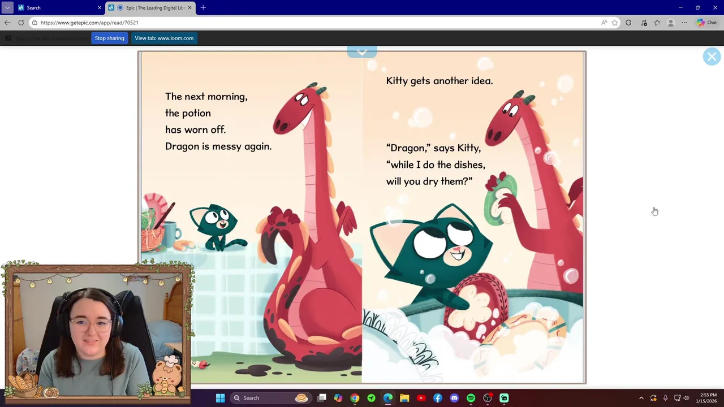Select the Epic Leading Digital Library tab
Viewport: 724px width, 407px height.
150,8
